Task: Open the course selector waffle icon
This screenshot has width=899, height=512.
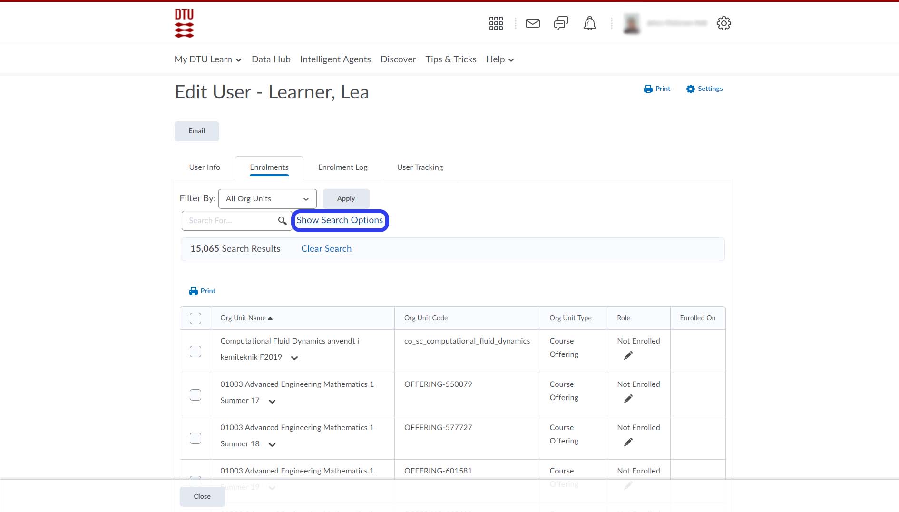Action: (x=496, y=23)
